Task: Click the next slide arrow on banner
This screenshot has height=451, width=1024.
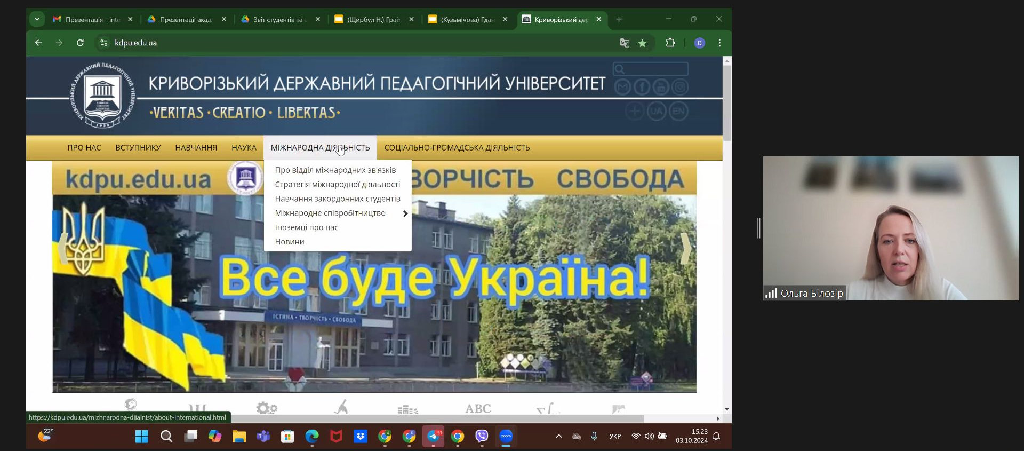Action: pyautogui.click(x=685, y=249)
